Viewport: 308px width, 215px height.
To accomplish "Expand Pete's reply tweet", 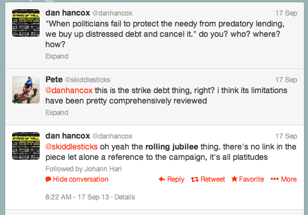I will click(57, 113).
